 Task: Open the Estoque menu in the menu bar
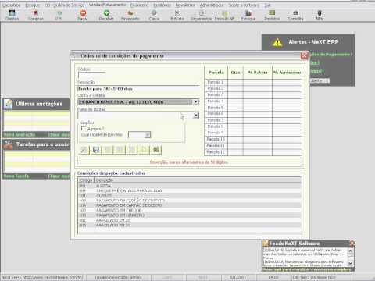(33, 5)
